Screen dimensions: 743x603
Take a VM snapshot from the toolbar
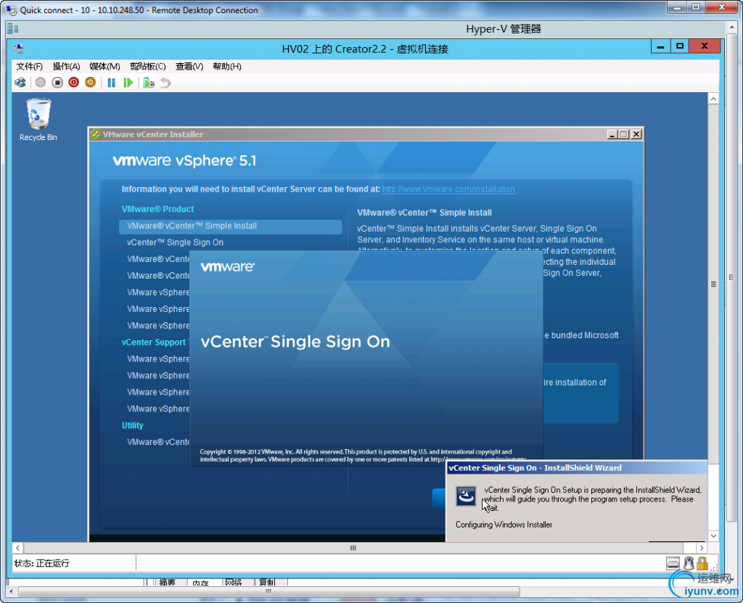tap(149, 83)
